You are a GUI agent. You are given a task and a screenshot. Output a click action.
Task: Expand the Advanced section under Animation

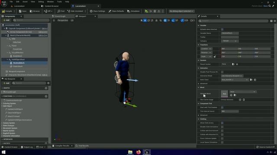click(199, 84)
